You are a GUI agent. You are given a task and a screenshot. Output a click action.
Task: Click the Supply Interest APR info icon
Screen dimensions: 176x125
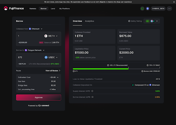[92, 91]
